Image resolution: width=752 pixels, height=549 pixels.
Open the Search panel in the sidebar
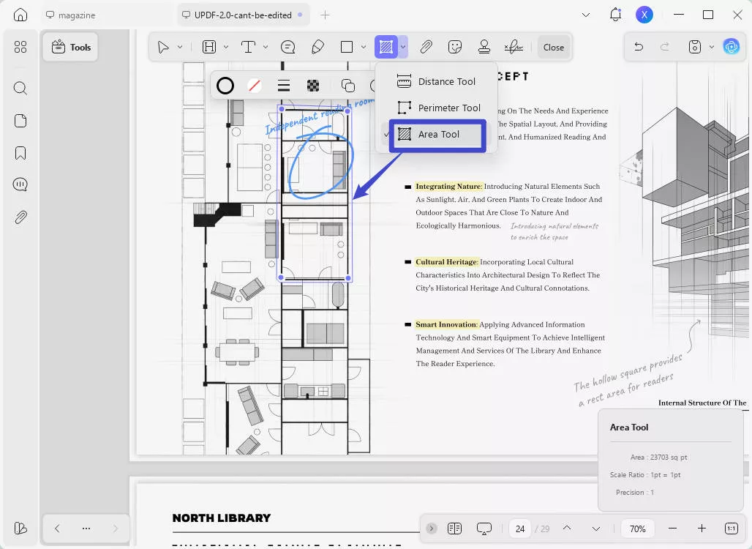[20, 88]
